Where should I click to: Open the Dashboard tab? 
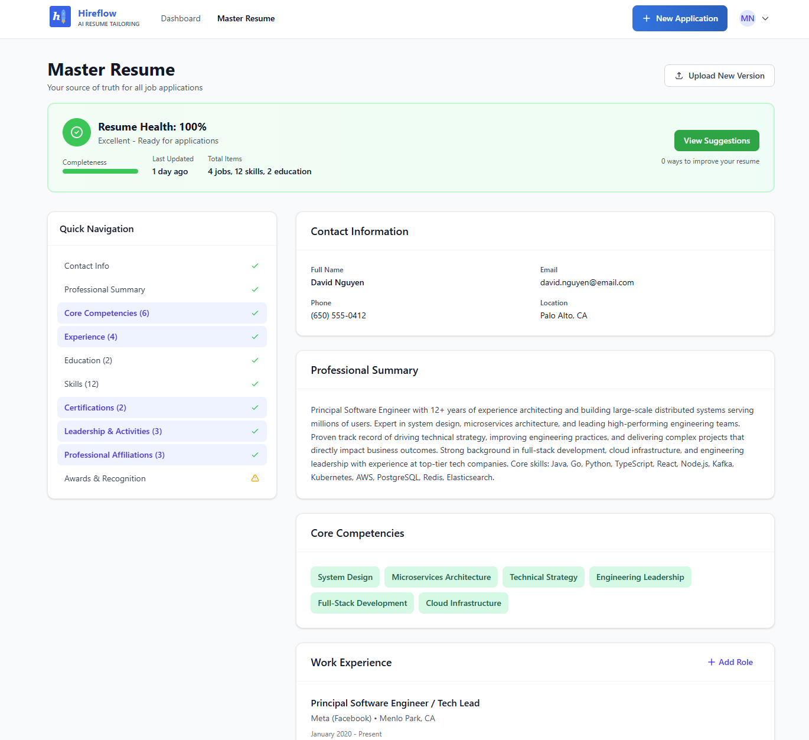181,18
